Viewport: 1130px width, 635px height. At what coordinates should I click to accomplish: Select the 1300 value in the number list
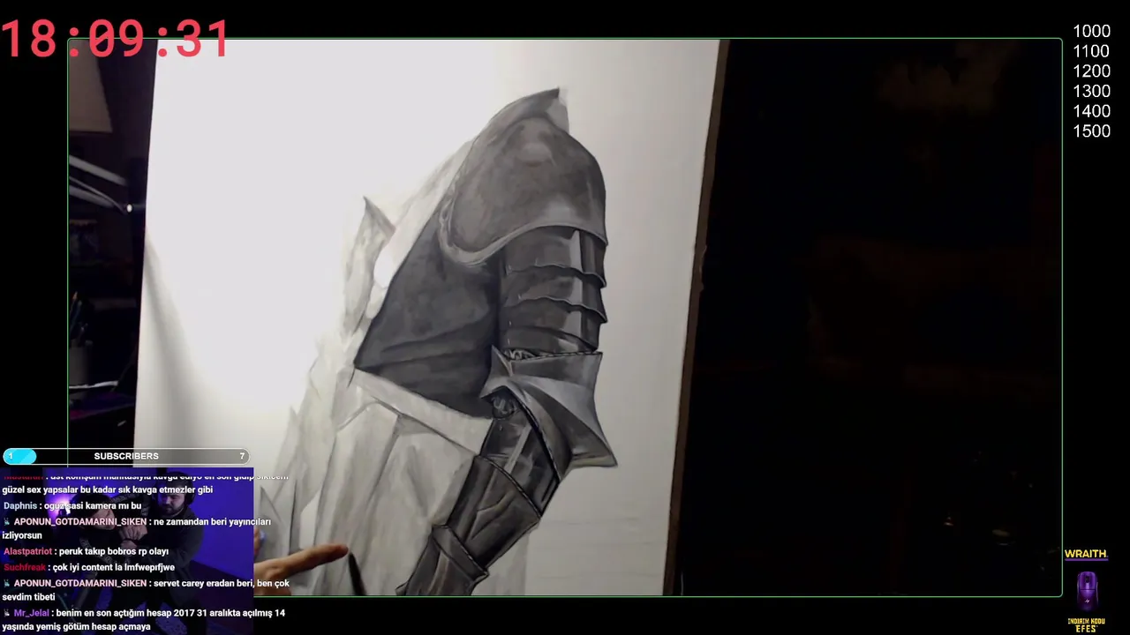coord(1091,91)
